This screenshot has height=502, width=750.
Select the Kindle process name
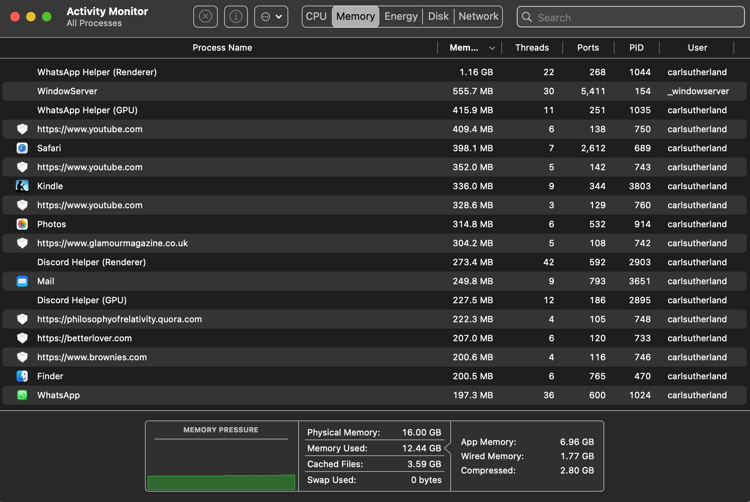click(x=50, y=186)
